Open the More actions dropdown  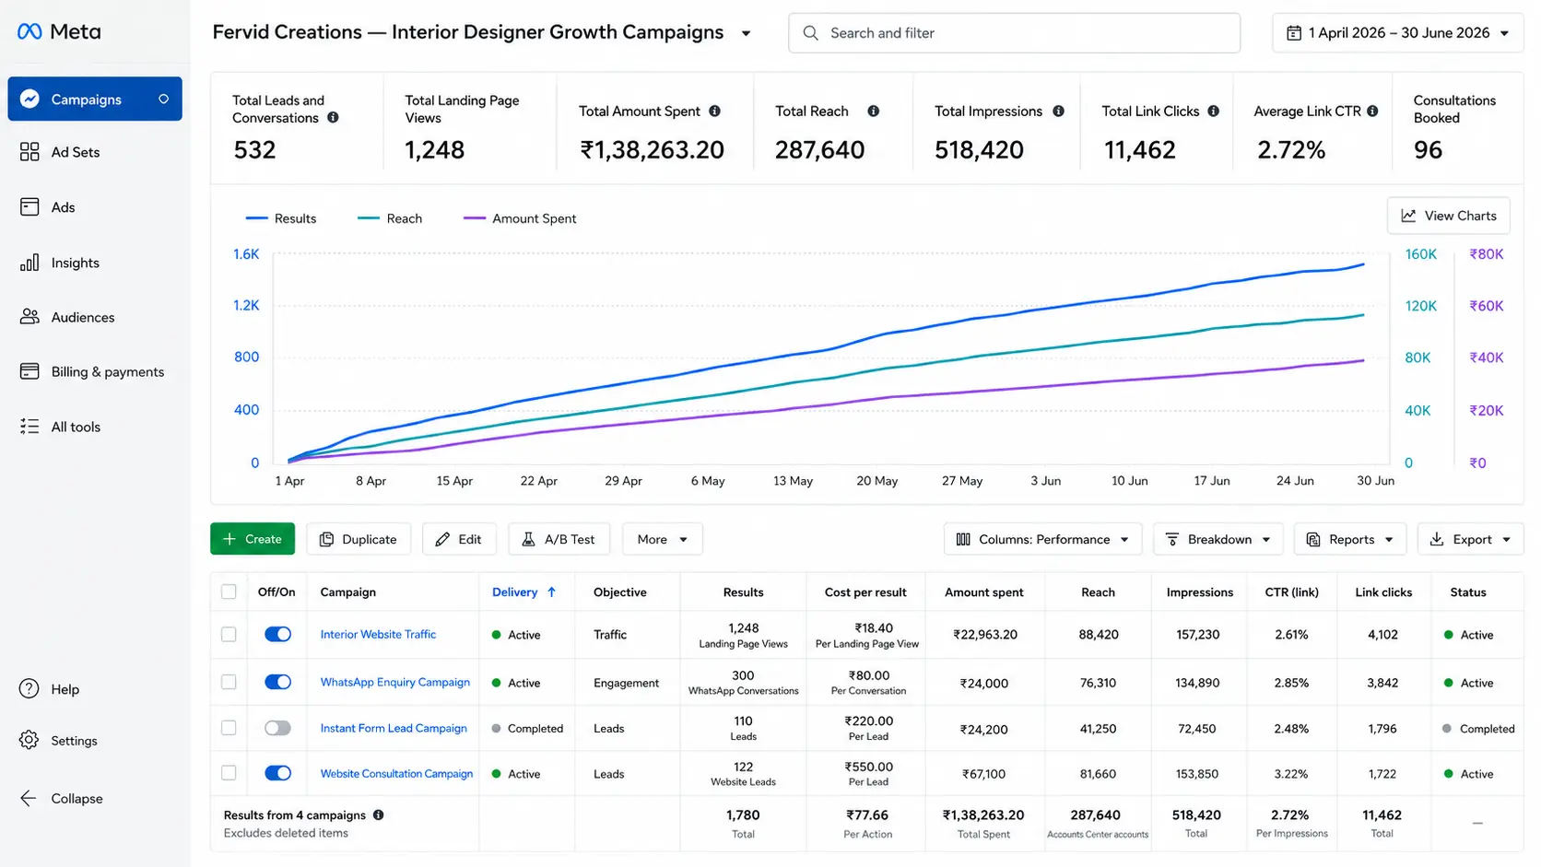click(x=662, y=540)
